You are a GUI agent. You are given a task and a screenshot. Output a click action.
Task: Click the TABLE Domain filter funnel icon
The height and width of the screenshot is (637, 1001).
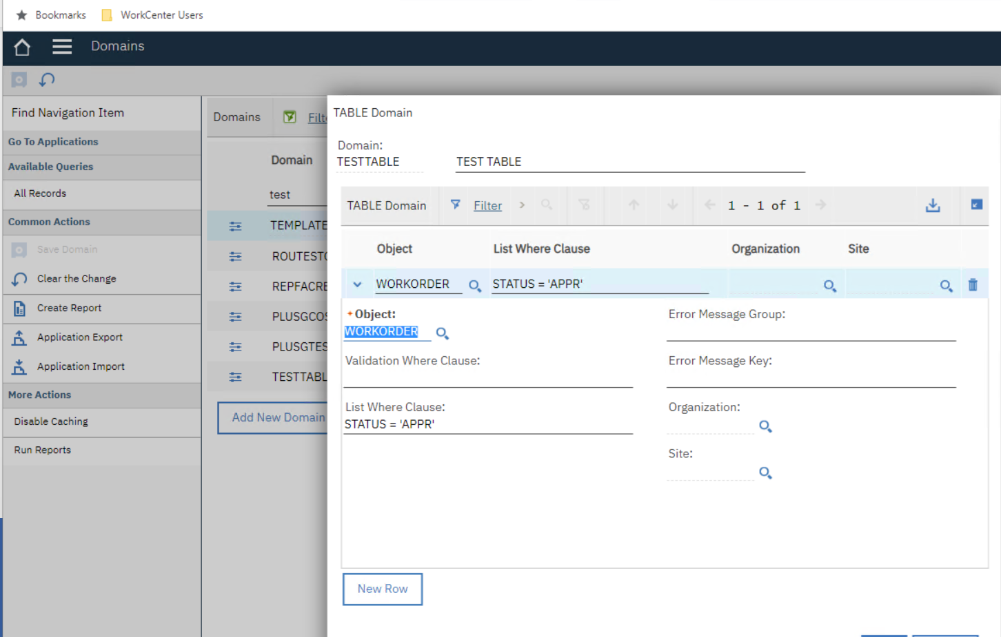coord(455,205)
